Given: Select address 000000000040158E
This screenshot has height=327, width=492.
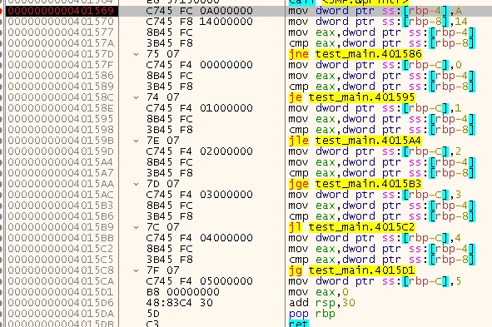Looking at the screenshot, I should 61,108.
